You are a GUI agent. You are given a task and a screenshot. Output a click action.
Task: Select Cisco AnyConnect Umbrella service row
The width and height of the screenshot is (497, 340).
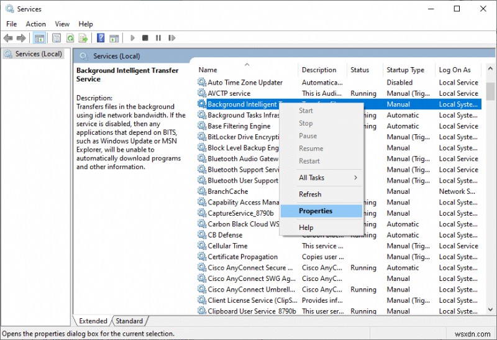click(x=339, y=289)
